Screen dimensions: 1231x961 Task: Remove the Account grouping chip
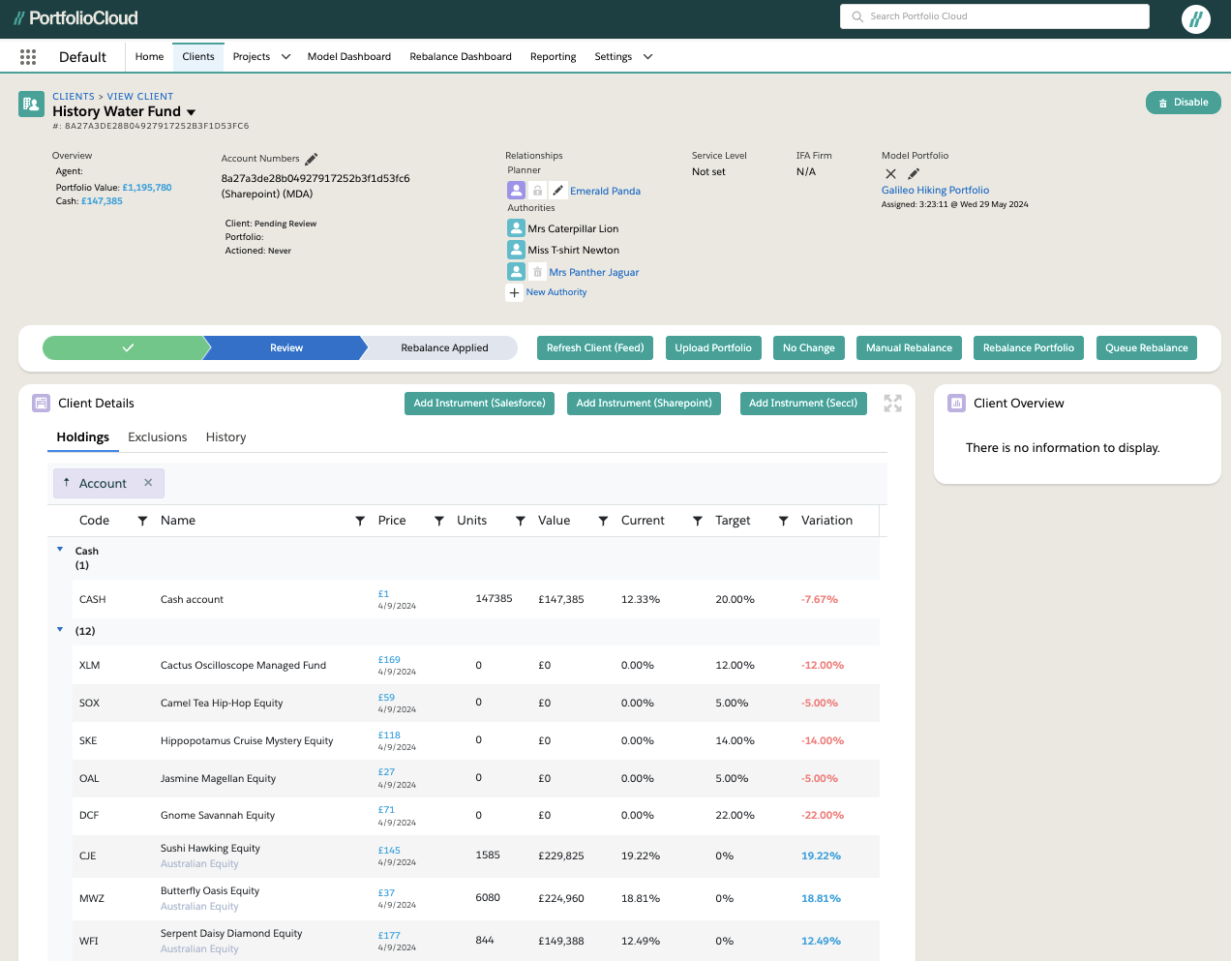[148, 483]
